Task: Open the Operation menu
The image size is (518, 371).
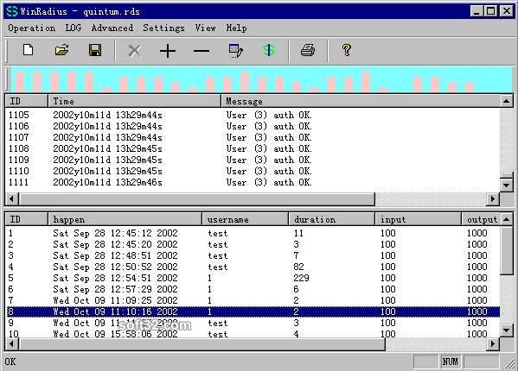Action: [x=32, y=28]
